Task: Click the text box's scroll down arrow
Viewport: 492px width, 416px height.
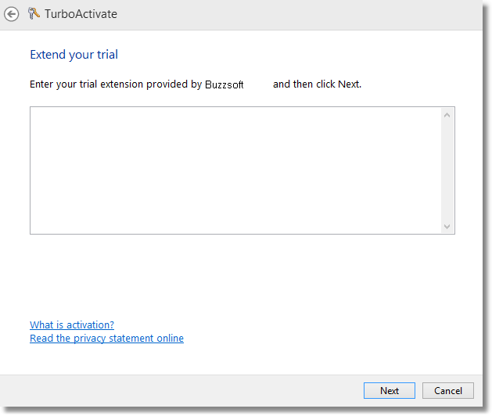Action: tap(447, 226)
